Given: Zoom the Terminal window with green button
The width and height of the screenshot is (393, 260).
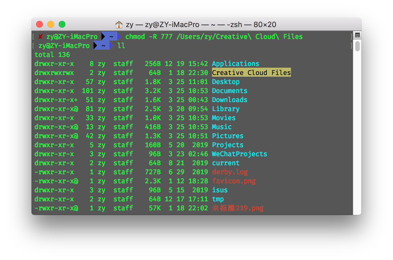Looking at the screenshot, I should 62,25.
